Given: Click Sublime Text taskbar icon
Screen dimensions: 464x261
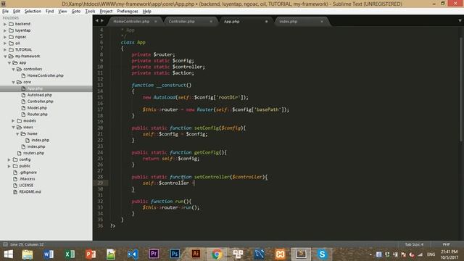Looking at the screenshot, I should pyautogui.click(x=301, y=254).
